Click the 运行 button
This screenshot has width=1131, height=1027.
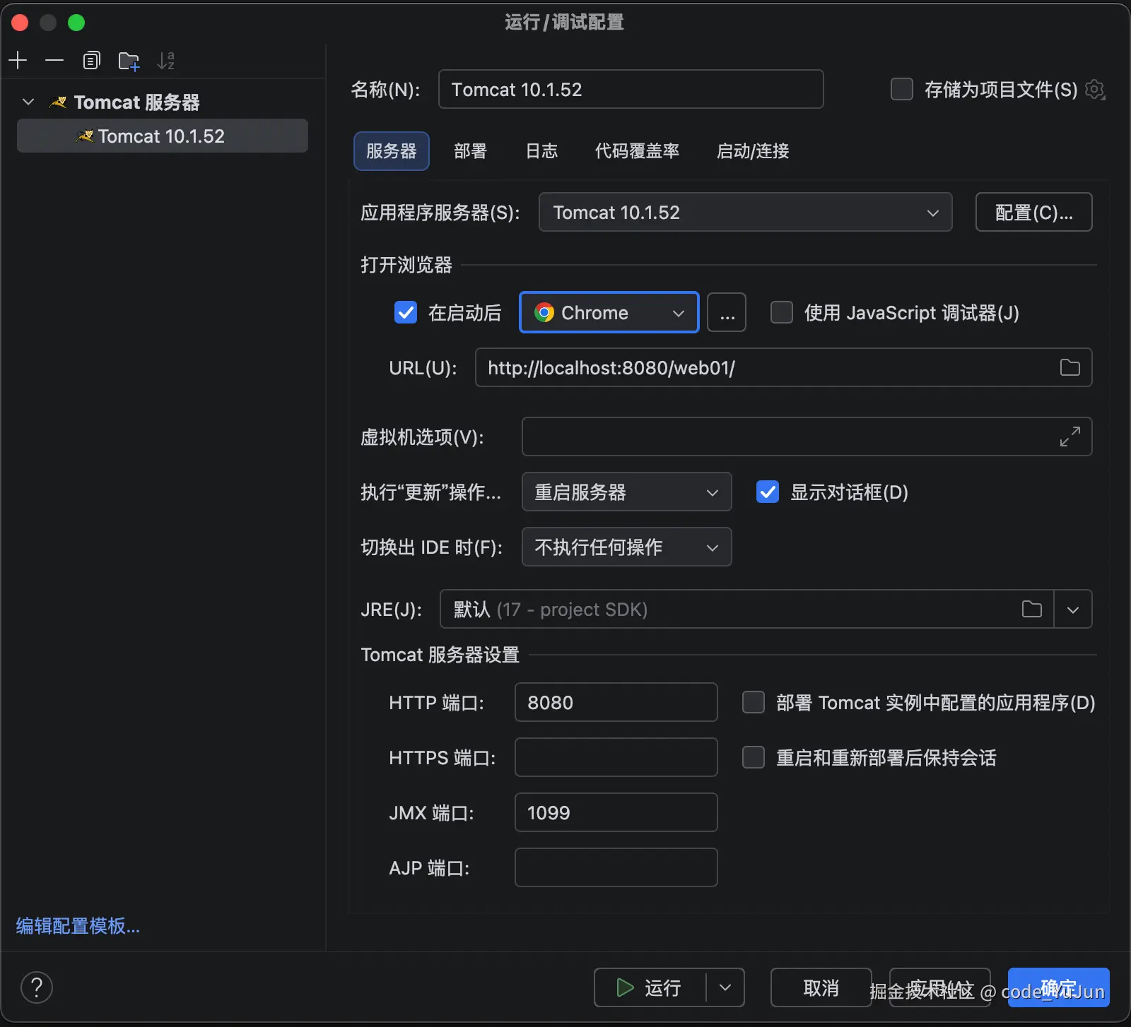650,987
